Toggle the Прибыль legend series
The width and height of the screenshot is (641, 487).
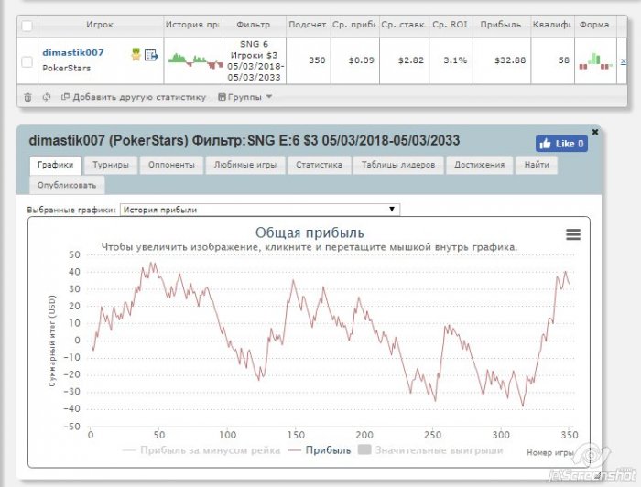click(x=320, y=450)
